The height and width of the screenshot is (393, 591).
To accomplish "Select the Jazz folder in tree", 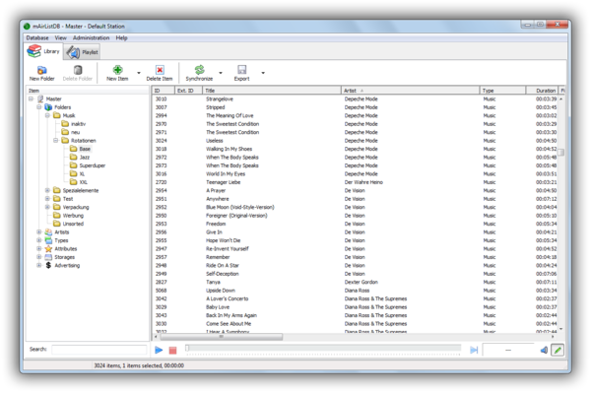I will point(85,158).
